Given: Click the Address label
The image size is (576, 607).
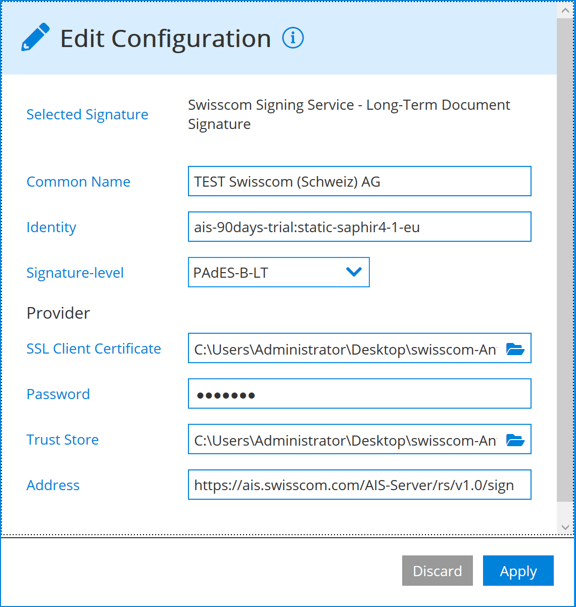Looking at the screenshot, I should (x=53, y=485).
